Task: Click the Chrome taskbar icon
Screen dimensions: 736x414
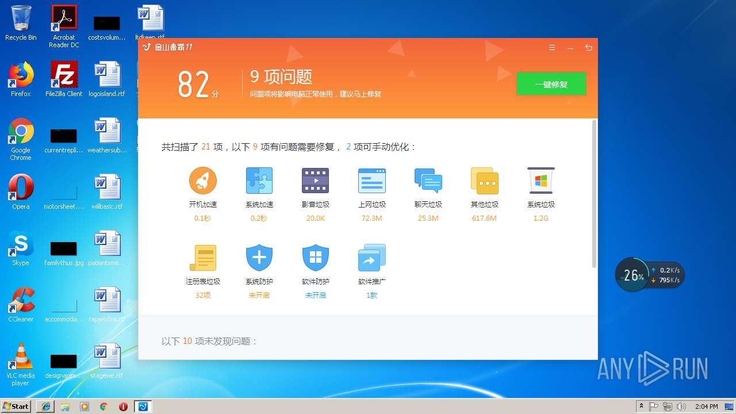Action: (103, 406)
